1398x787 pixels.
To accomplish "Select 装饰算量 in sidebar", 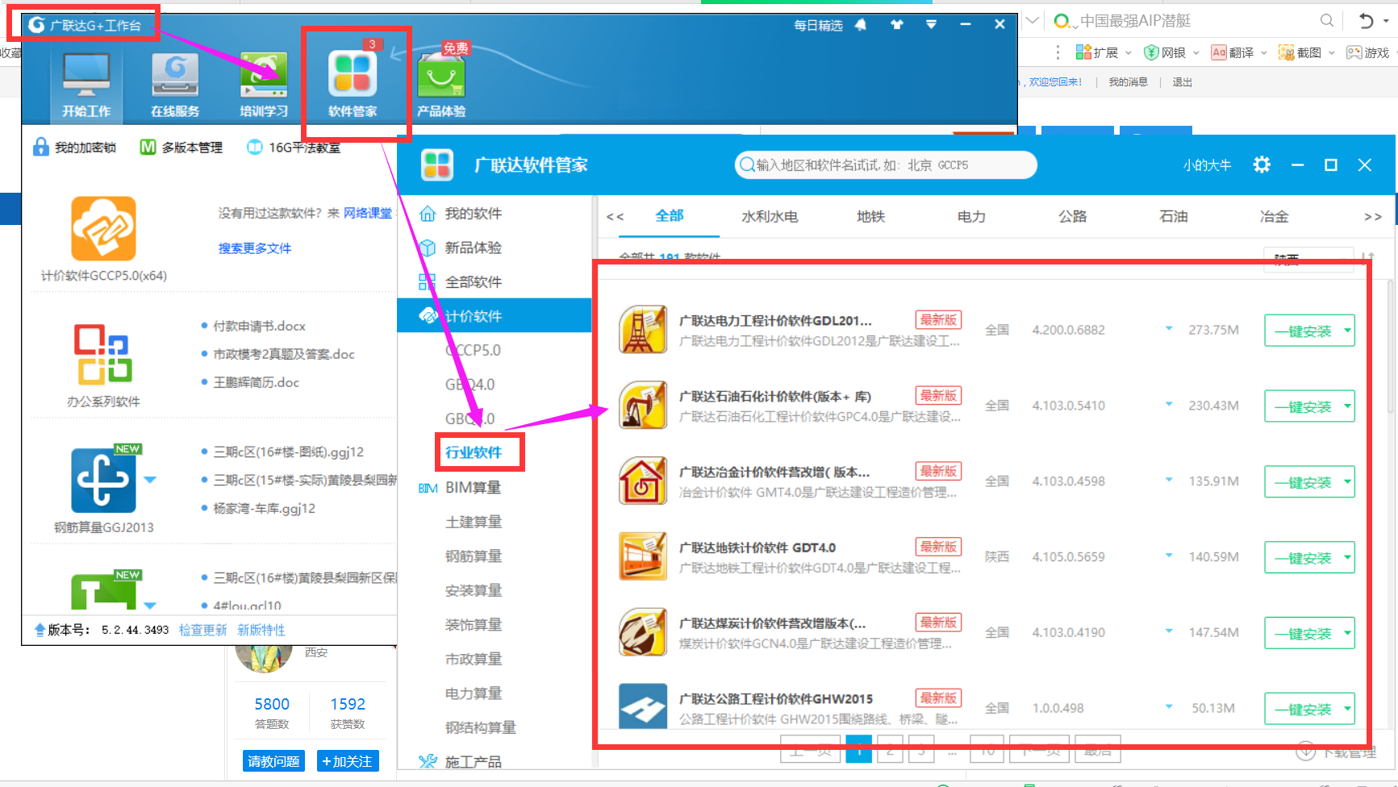I will (474, 624).
